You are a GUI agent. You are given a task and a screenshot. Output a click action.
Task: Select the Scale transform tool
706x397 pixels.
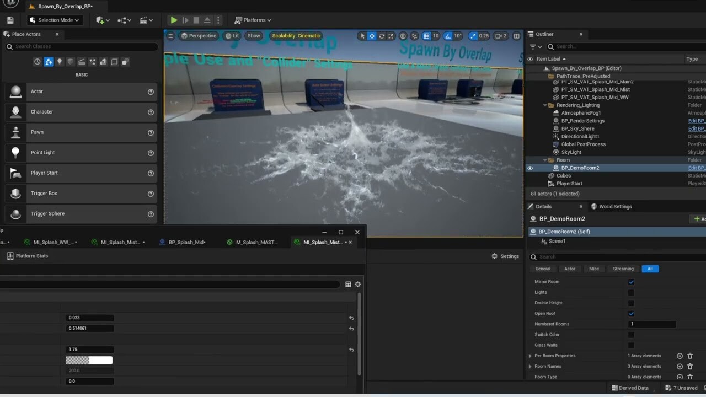tap(392, 35)
